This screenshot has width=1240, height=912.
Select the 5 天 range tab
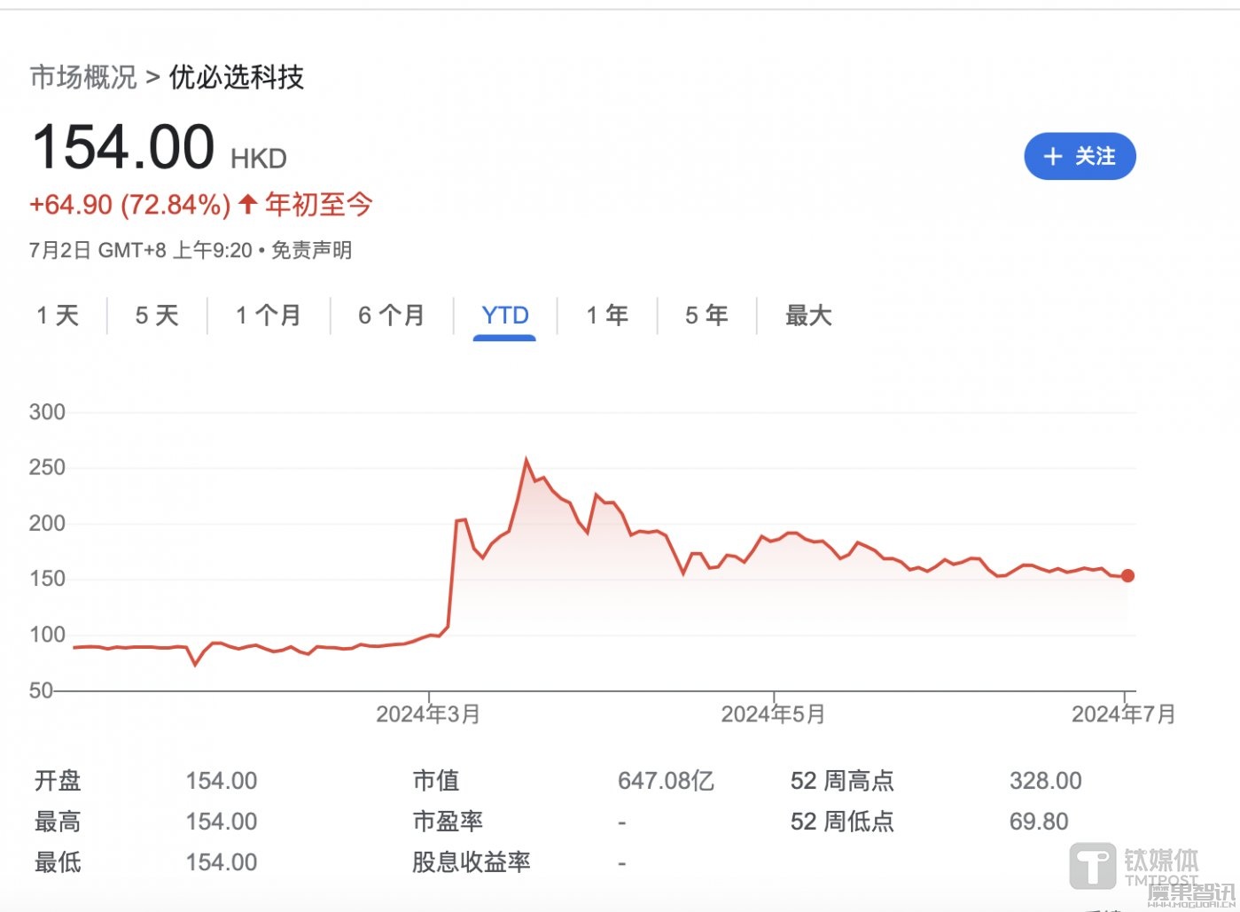(157, 316)
